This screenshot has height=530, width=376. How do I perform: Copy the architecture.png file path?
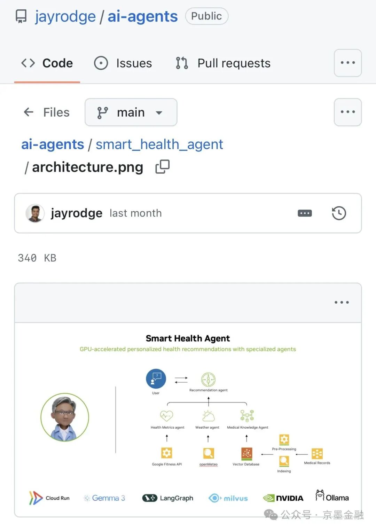(x=162, y=166)
